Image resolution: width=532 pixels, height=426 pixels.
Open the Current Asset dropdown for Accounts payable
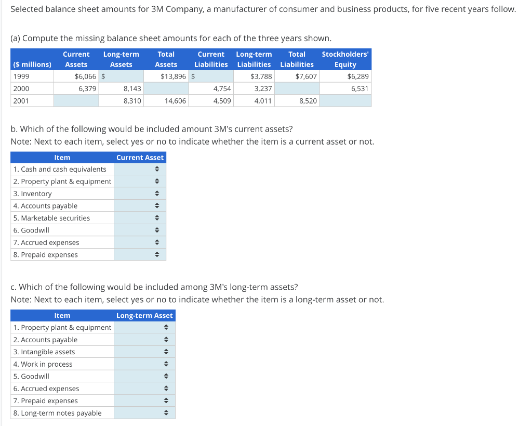[x=158, y=205]
